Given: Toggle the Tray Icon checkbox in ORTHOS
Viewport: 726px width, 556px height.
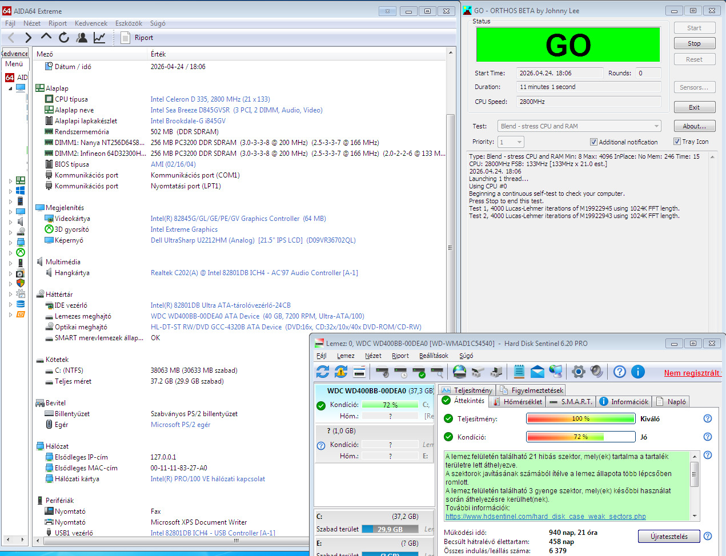Looking at the screenshot, I should pyautogui.click(x=677, y=142).
